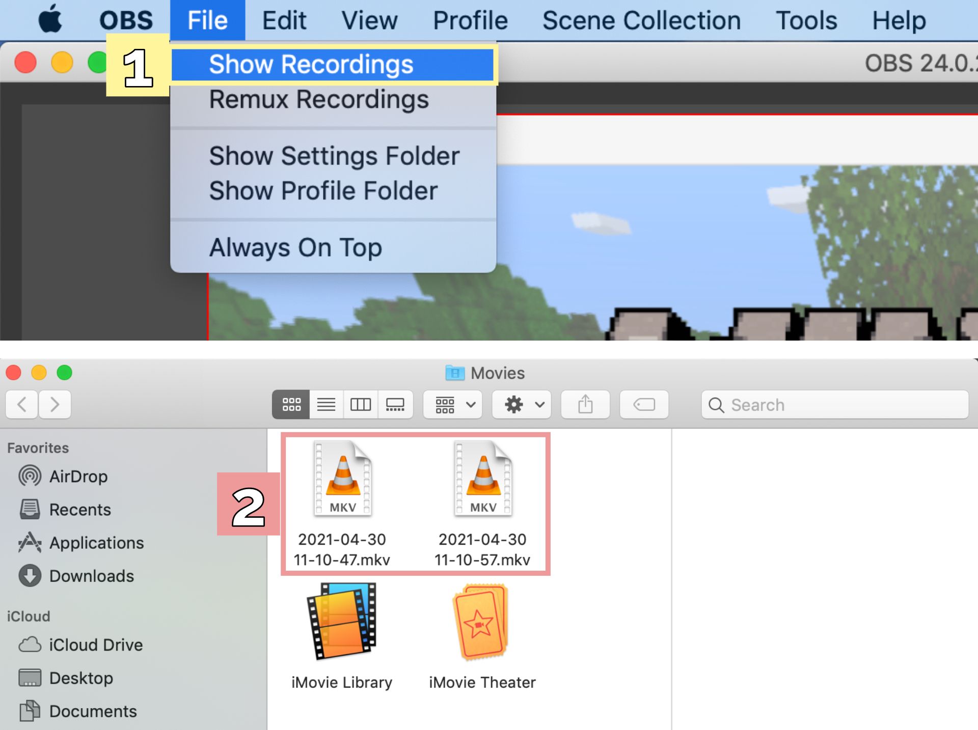978x730 pixels.
Task: Open AirDrop in the sidebar
Action: coord(78,476)
